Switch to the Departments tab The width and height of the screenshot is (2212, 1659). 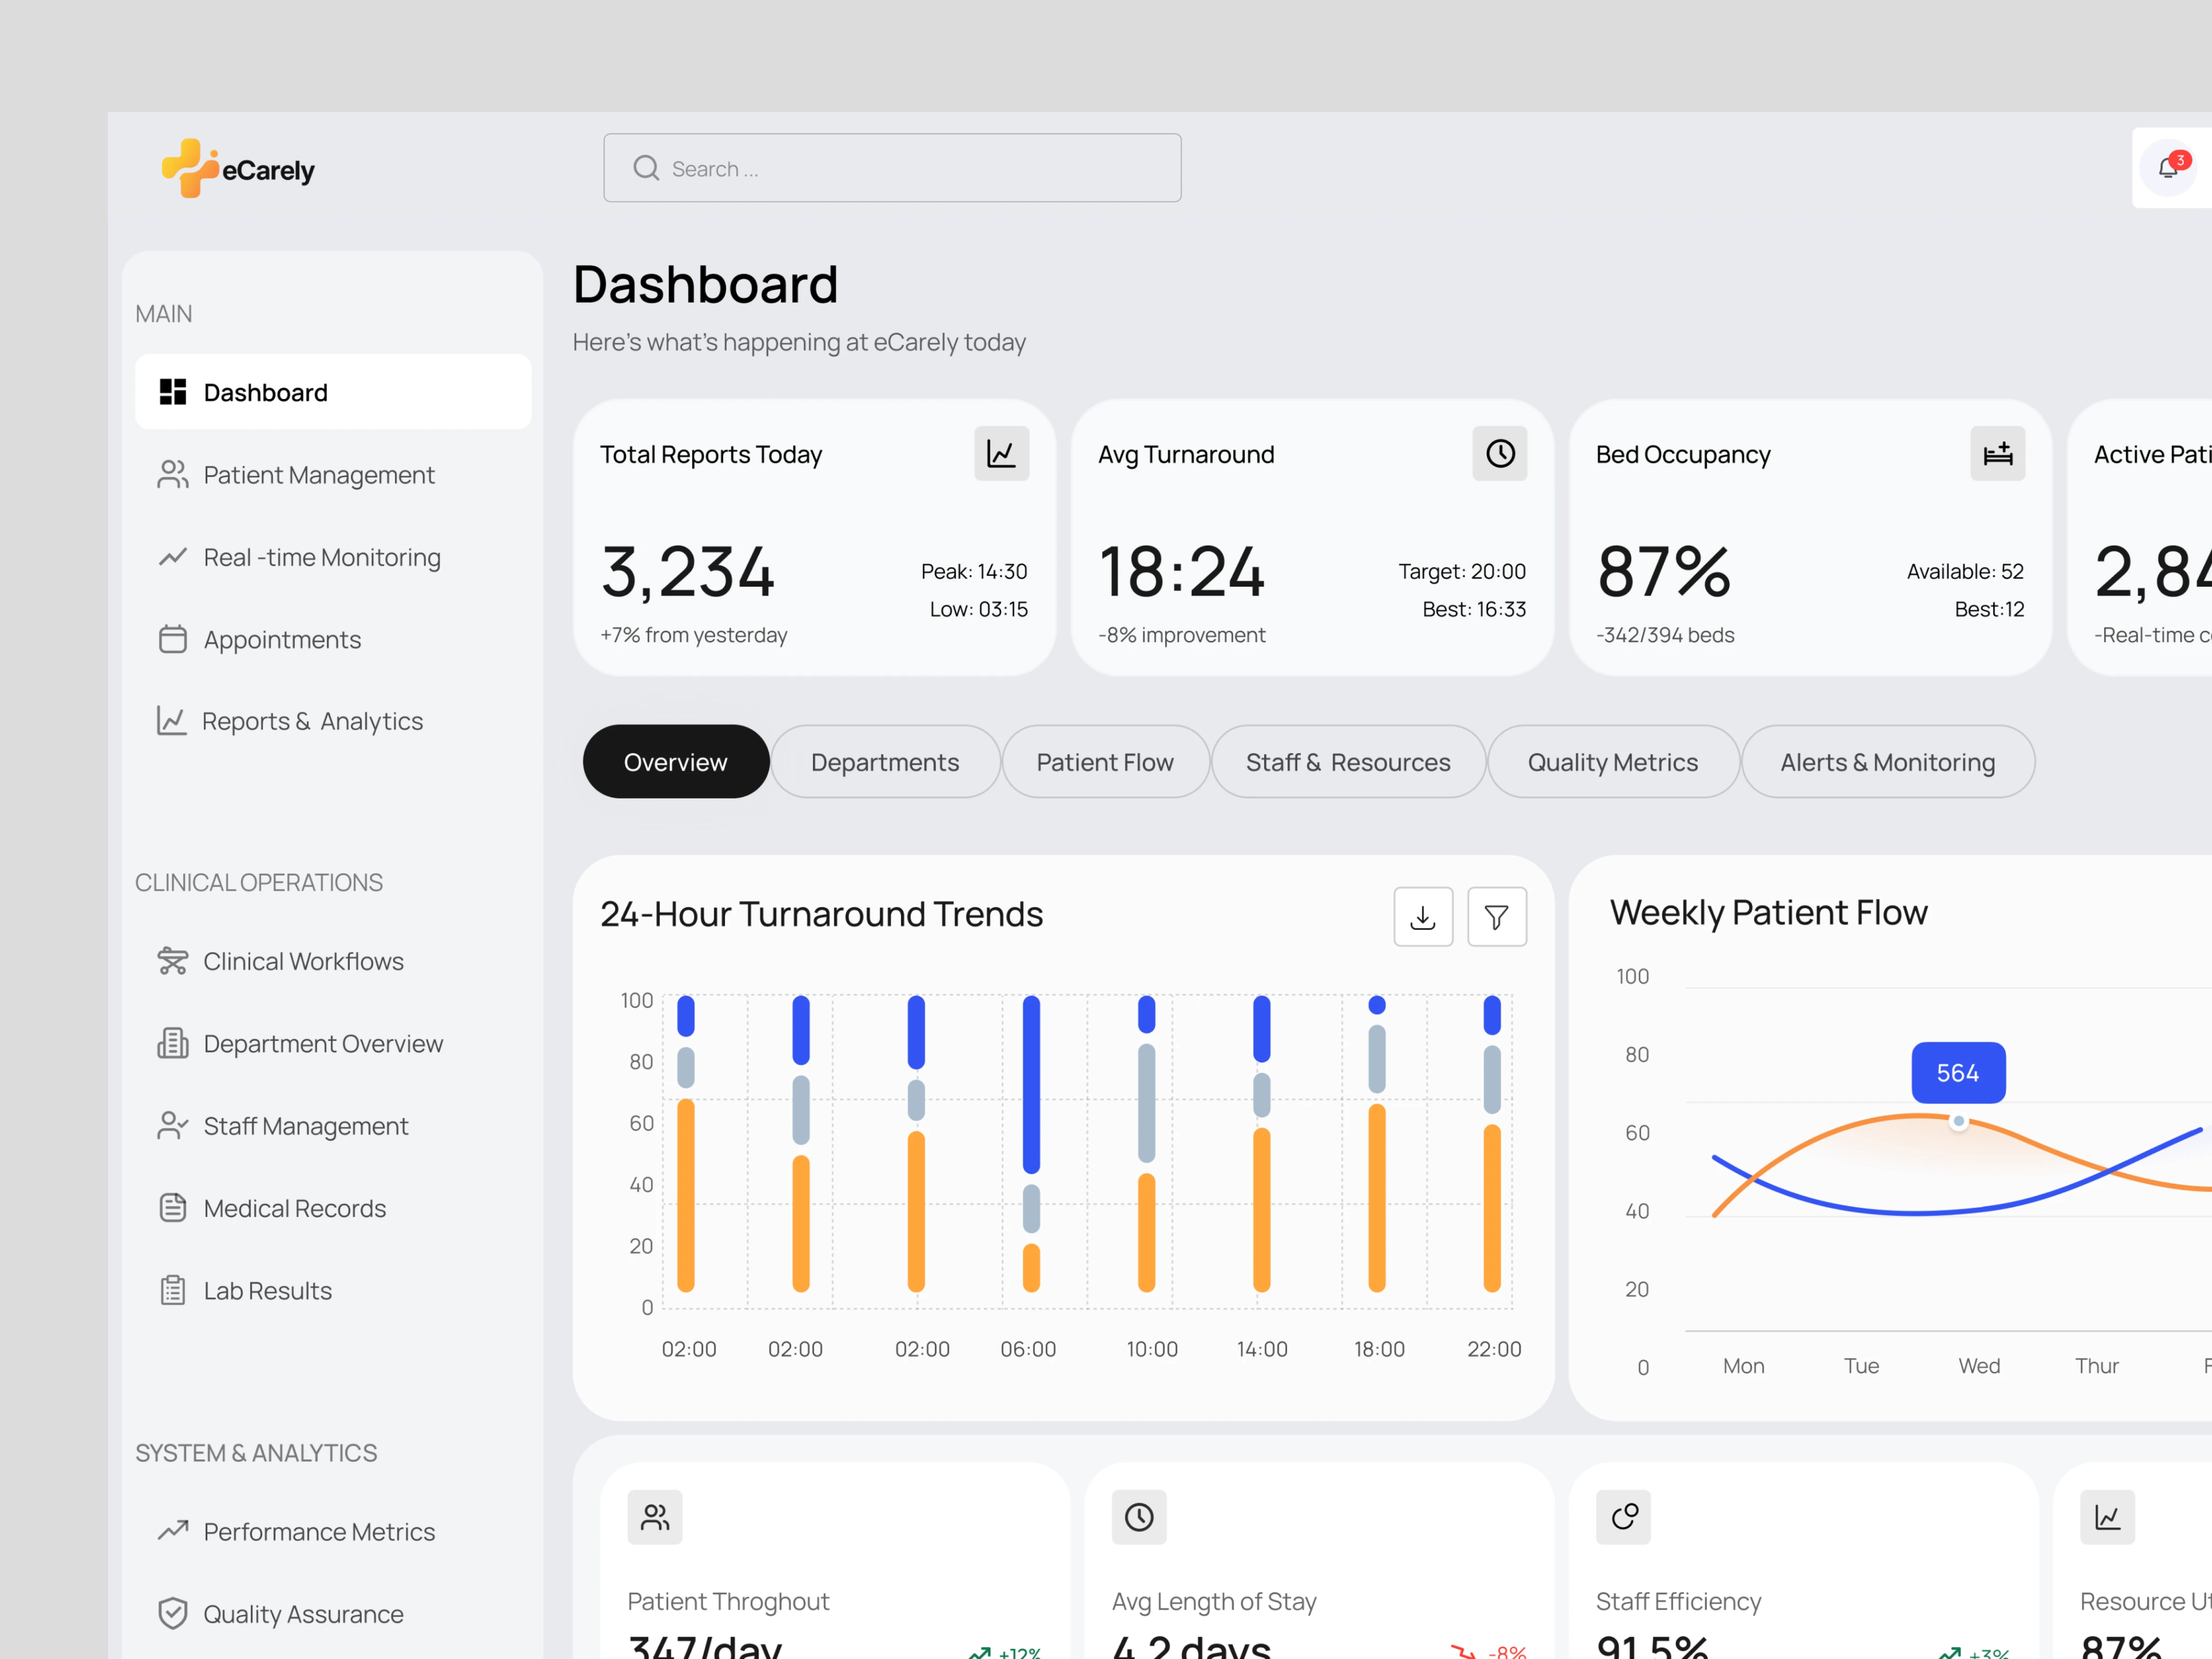884,762
